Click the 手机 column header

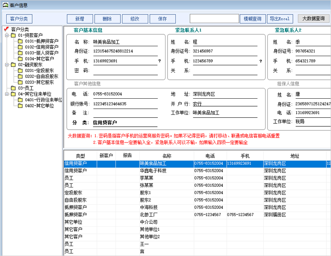245,156
